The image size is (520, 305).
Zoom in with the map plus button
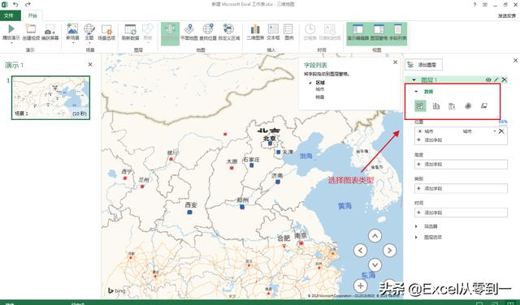pyautogui.click(x=361, y=286)
